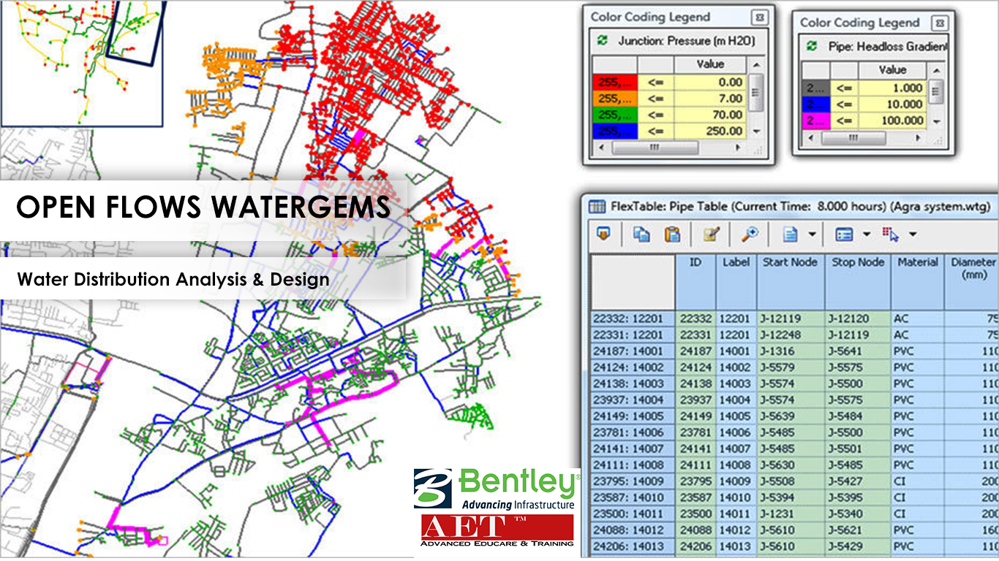Click the Zoom To magnifier icon
Image resolution: width=999 pixels, height=561 pixels.
click(750, 234)
